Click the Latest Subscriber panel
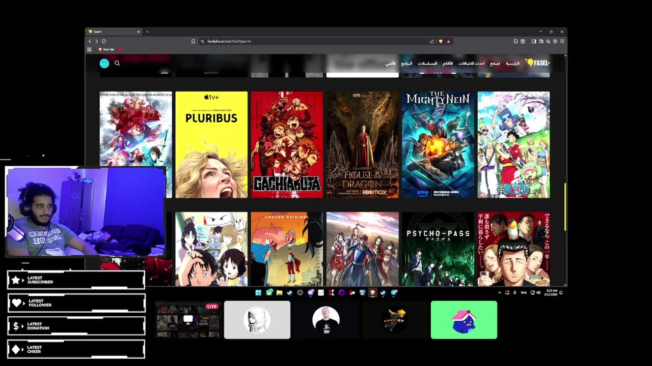 click(x=76, y=280)
